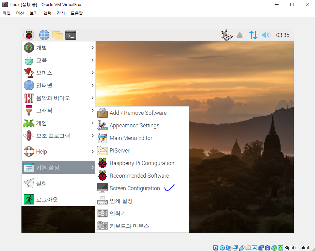The height and width of the screenshot is (251, 315).
Task: Click the Main Menu Editor pencil icon
Action: click(x=103, y=138)
